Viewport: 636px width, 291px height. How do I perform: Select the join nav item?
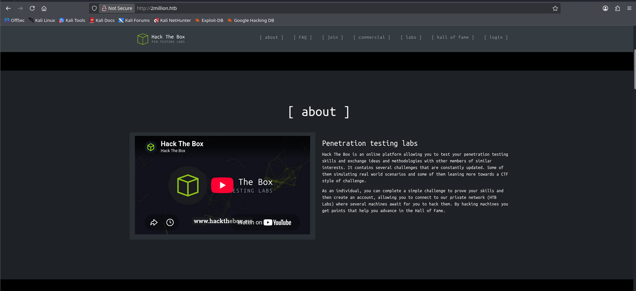pos(332,37)
